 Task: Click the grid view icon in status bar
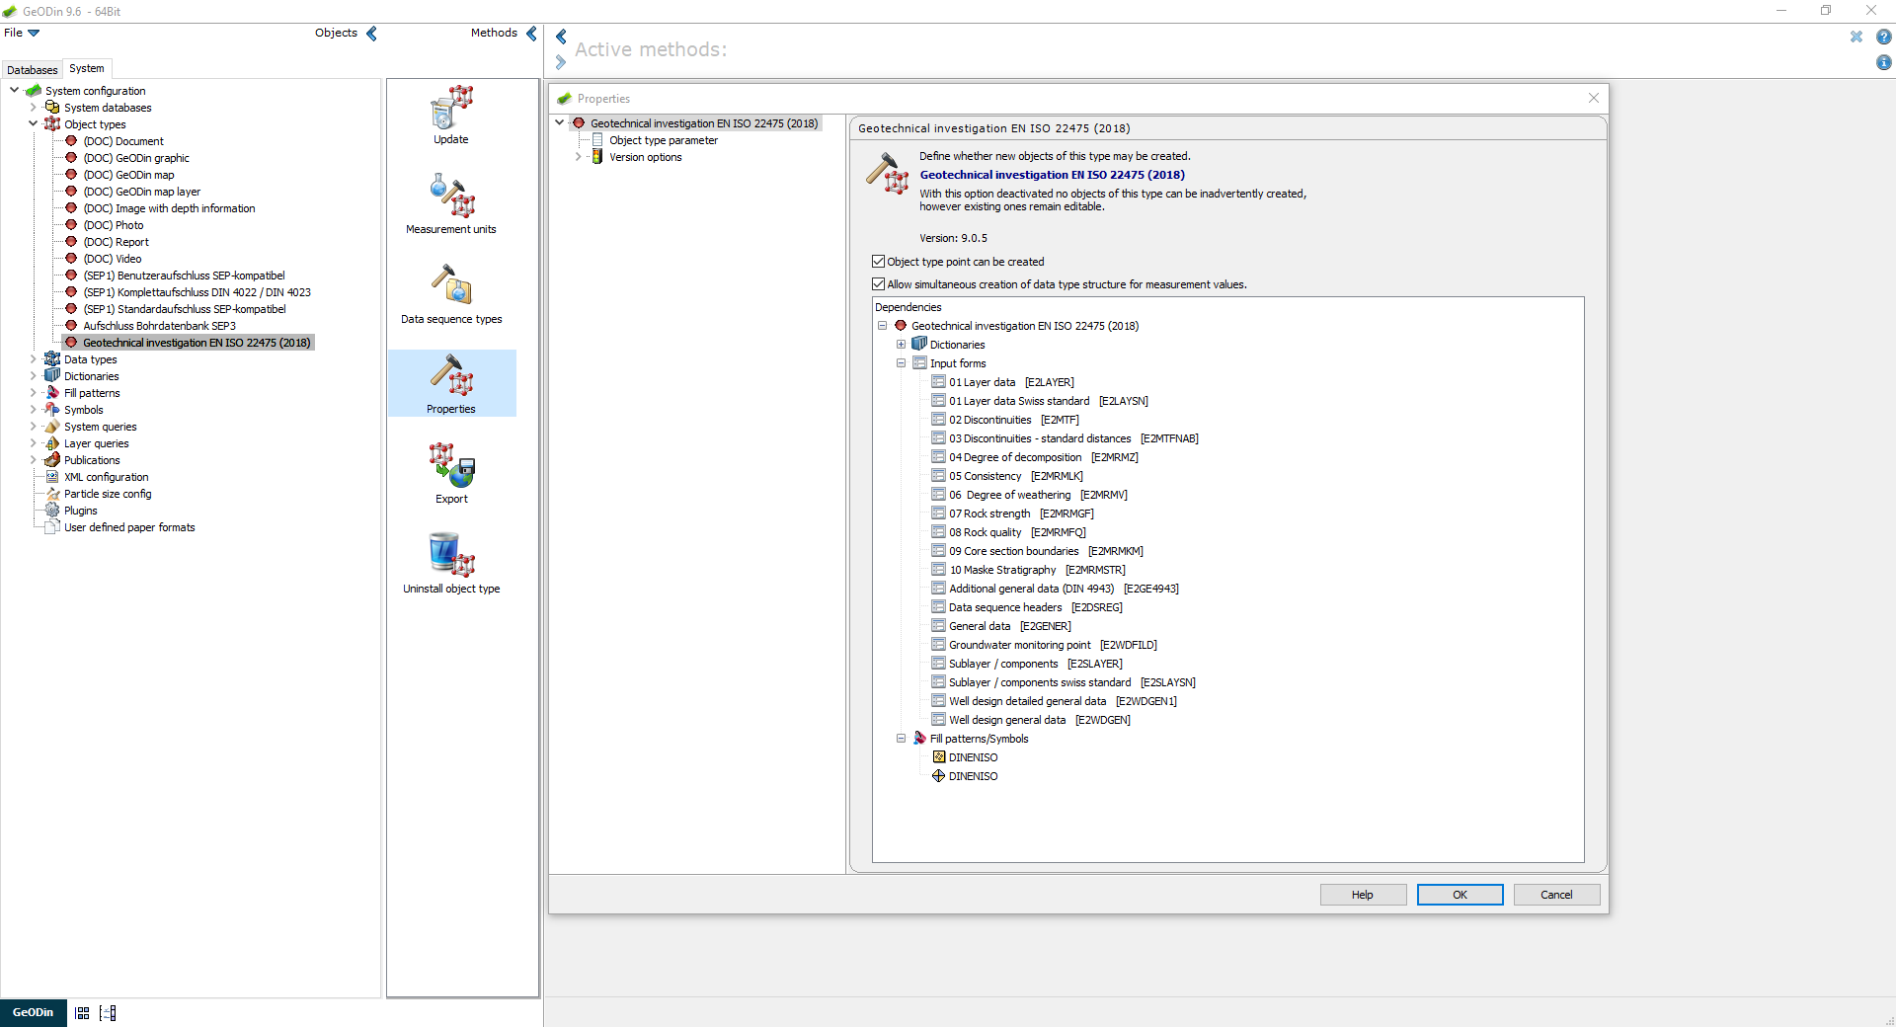pos(81,1012)
